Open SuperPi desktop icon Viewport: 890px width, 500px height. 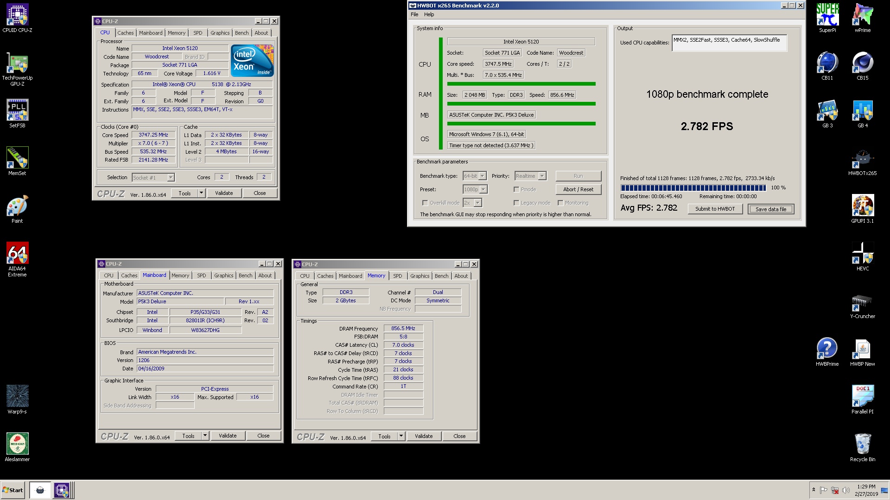tap(827, 19)
